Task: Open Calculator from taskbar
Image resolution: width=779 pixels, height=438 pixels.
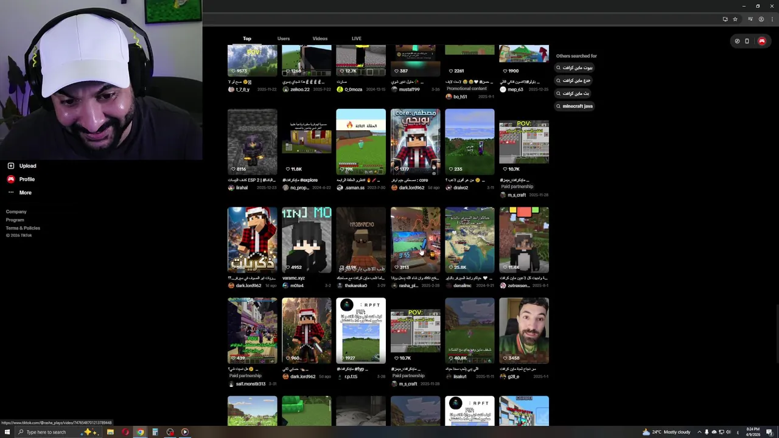Action: click(x=155, y=432)
